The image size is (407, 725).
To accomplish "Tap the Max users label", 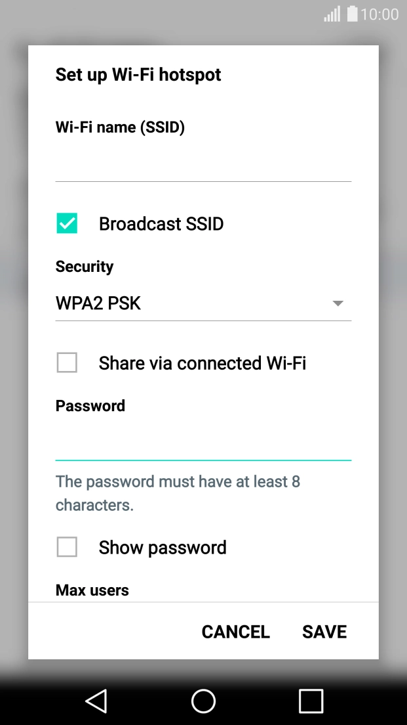I will pos(92,590).
